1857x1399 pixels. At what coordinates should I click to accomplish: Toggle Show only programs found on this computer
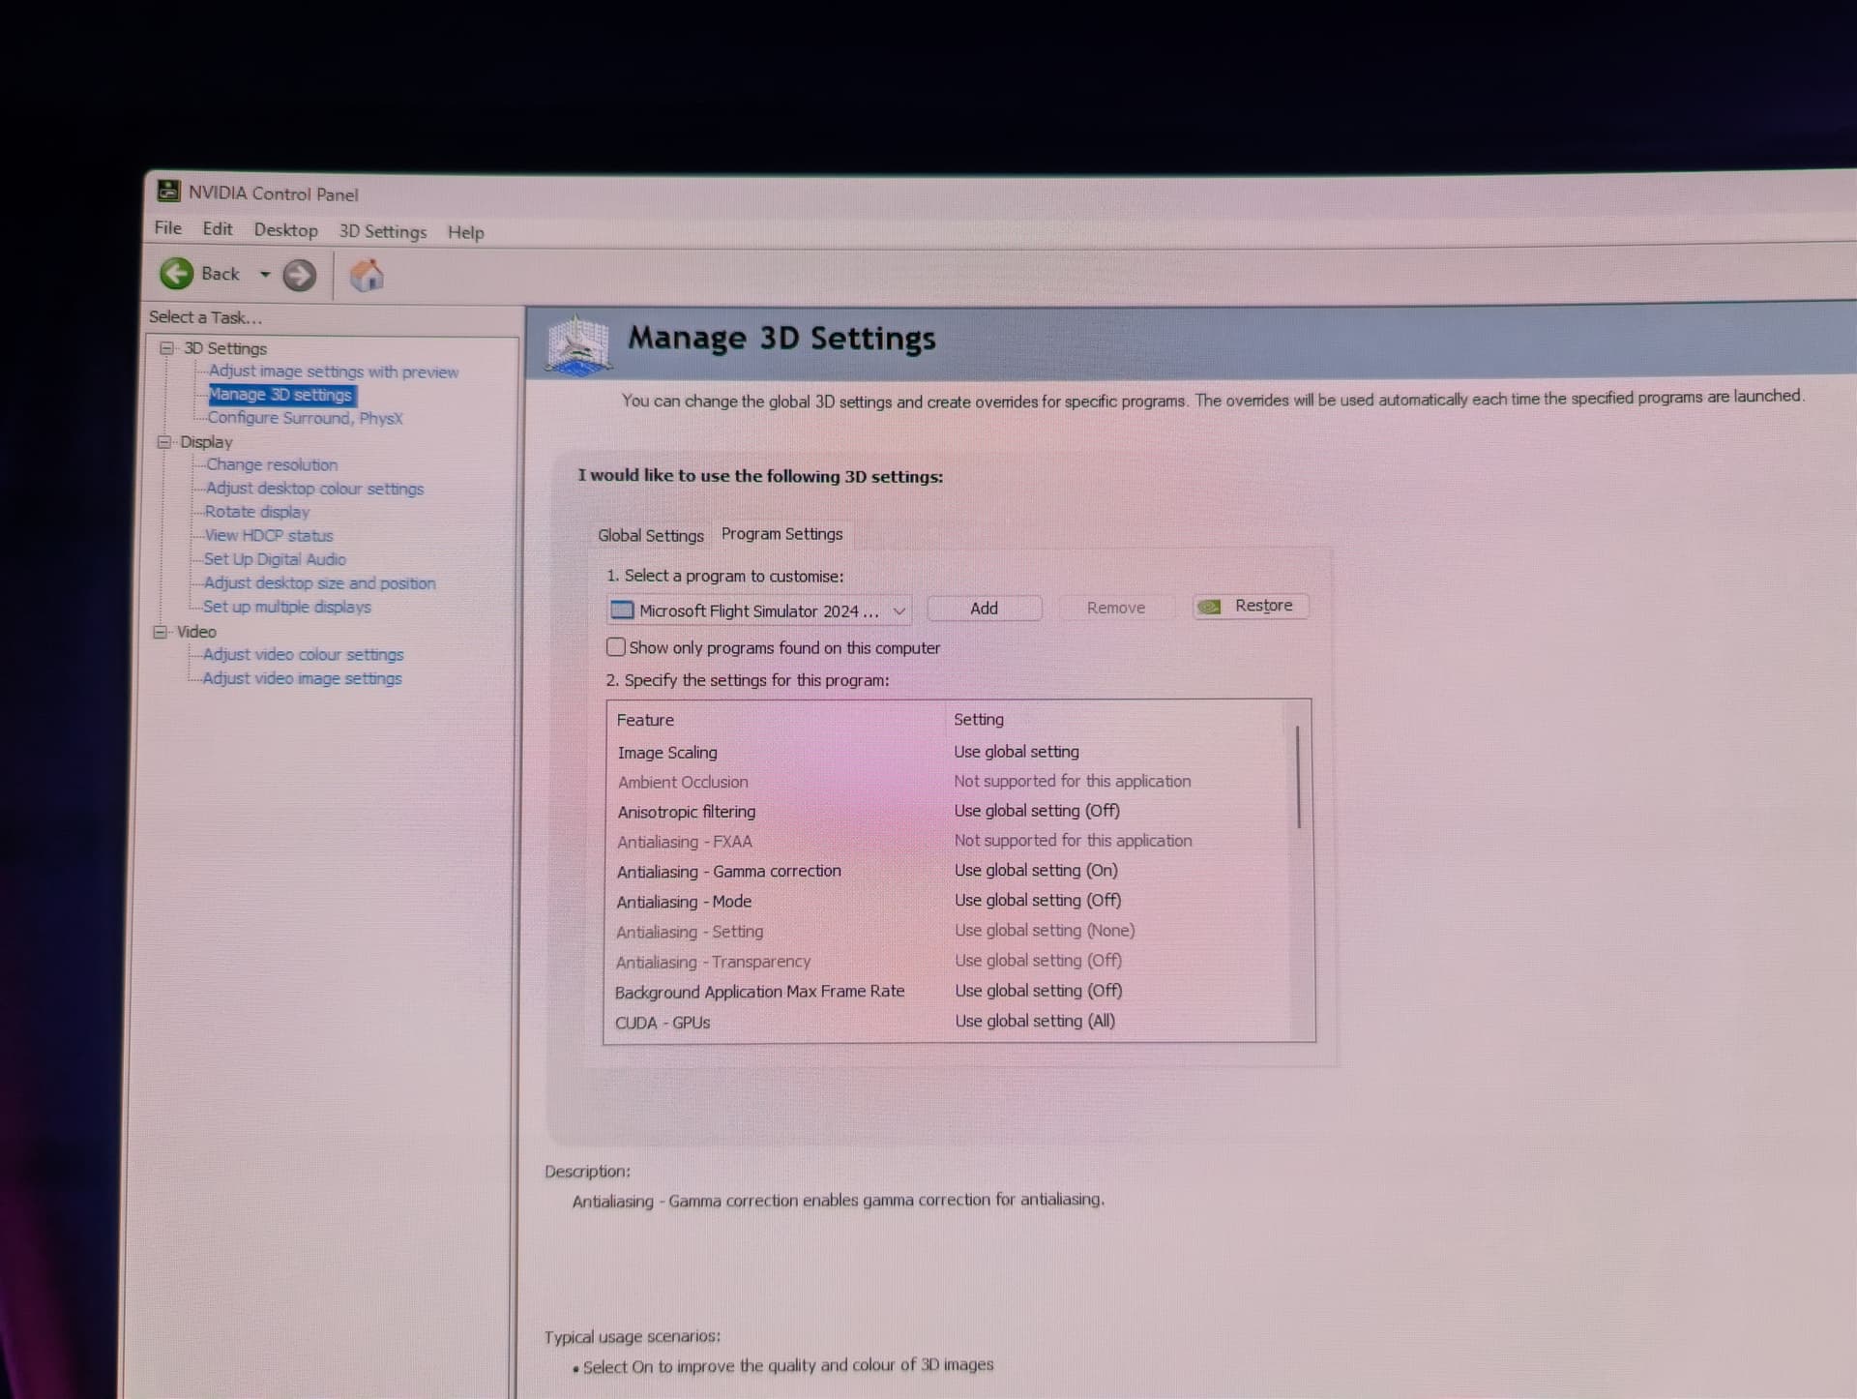[x=615, y=647]
